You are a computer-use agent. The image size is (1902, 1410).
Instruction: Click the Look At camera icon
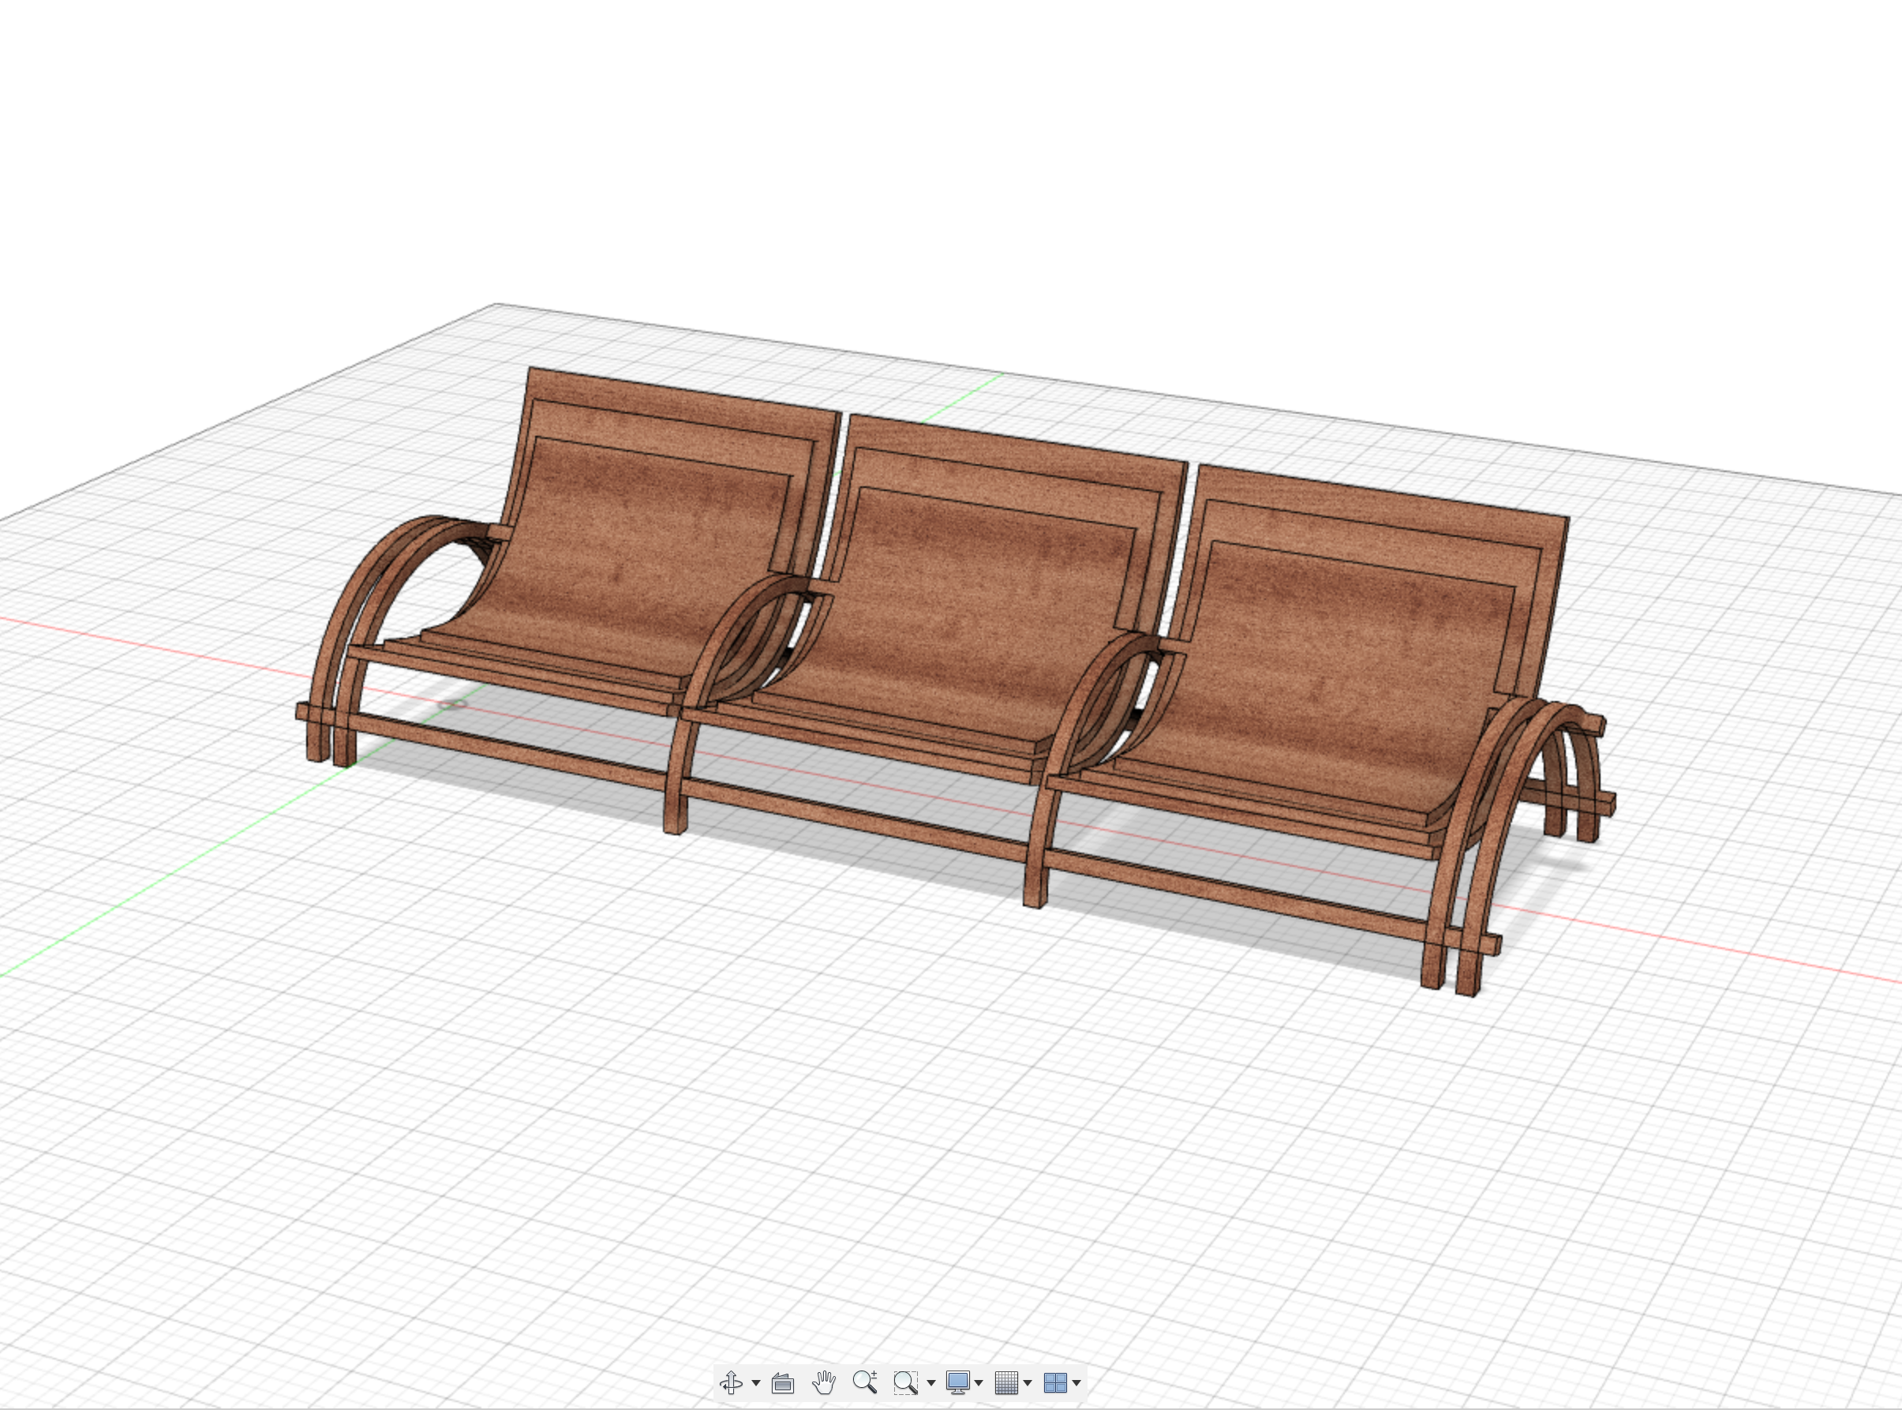pos(782,1382)
